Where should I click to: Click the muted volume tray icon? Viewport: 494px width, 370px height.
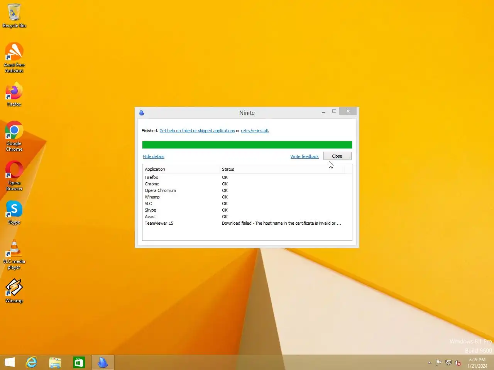(x=458, y=363)
